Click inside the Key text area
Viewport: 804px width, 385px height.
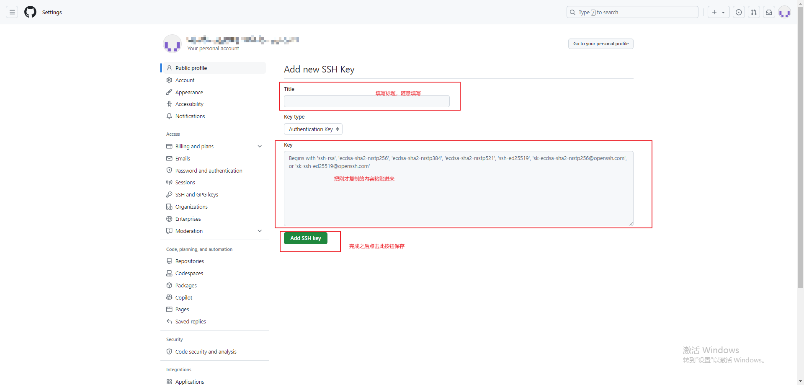tap(458, 197)
